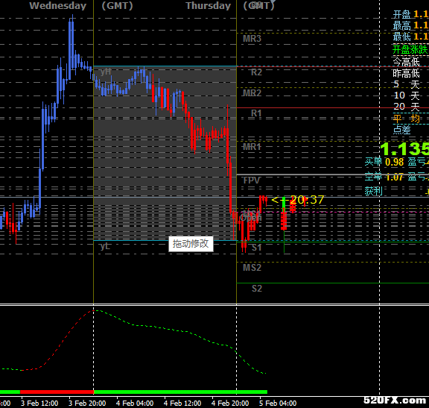The image size is (429, 408).
Task: Select the R1 resistance level label
Action: pyautogui.click(x=256, y=113)
